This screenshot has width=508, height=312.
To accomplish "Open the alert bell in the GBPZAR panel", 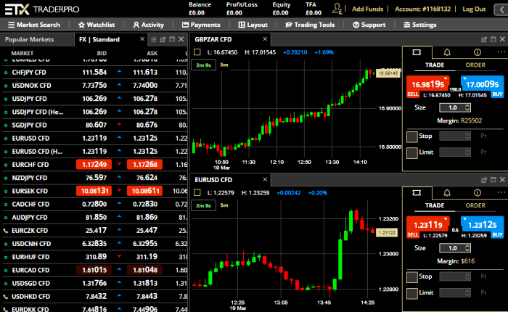I will click(x=447, y=52).
